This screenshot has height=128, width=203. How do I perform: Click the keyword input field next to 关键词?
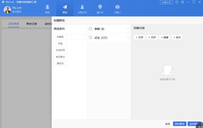click(x=76, y=37)
